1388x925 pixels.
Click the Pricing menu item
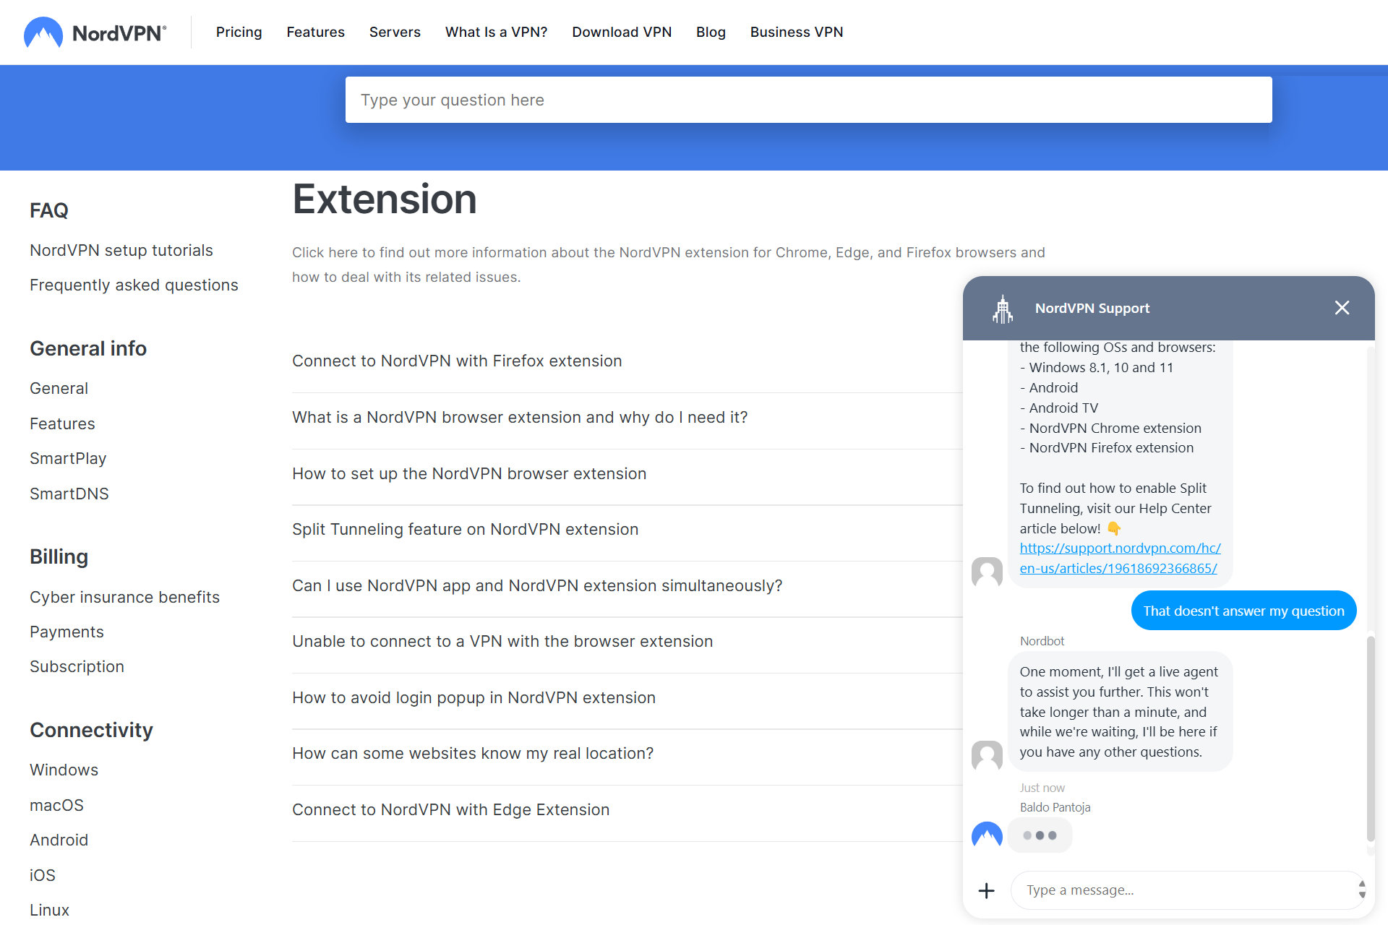(239, 32)
